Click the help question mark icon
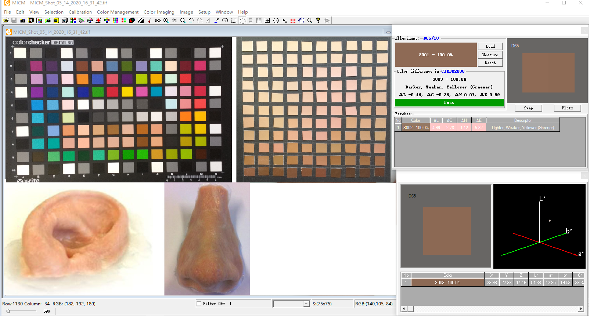 tap(318, 21)
